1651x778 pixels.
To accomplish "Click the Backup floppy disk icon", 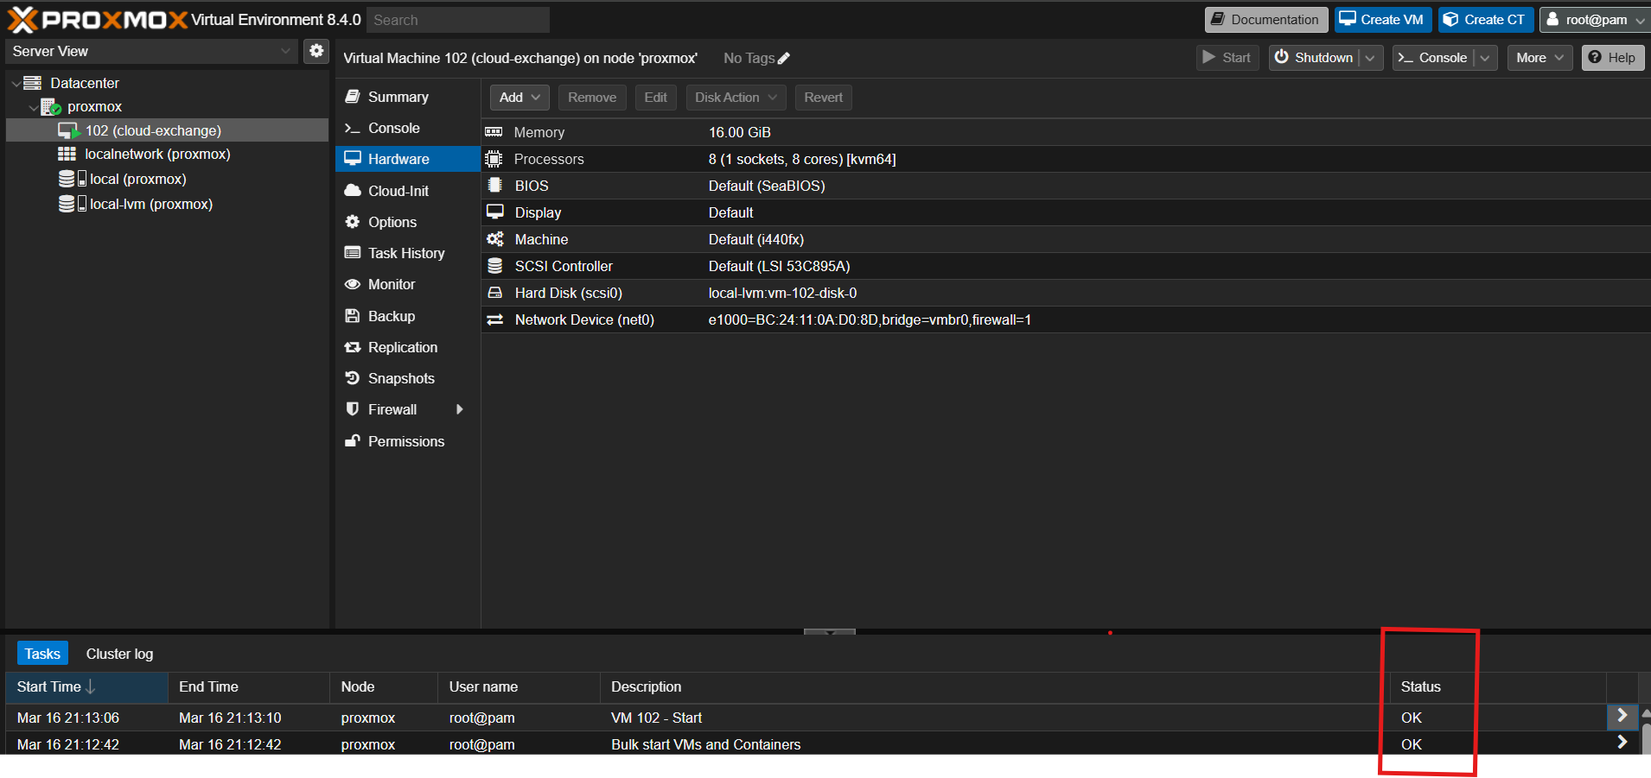I will click(x=353, y=316).
